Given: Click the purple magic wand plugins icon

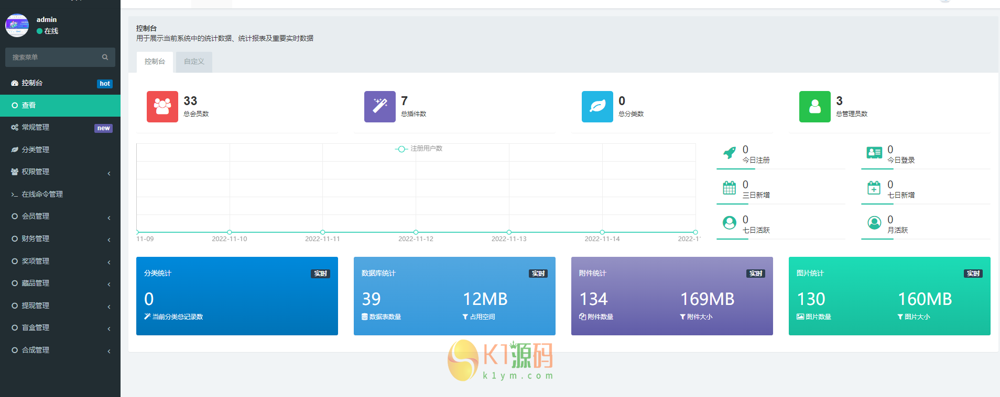Looking at the screenshot, I should click(x=379, y=107).
